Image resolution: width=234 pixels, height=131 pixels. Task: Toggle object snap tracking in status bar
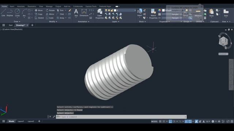[186, 121]
